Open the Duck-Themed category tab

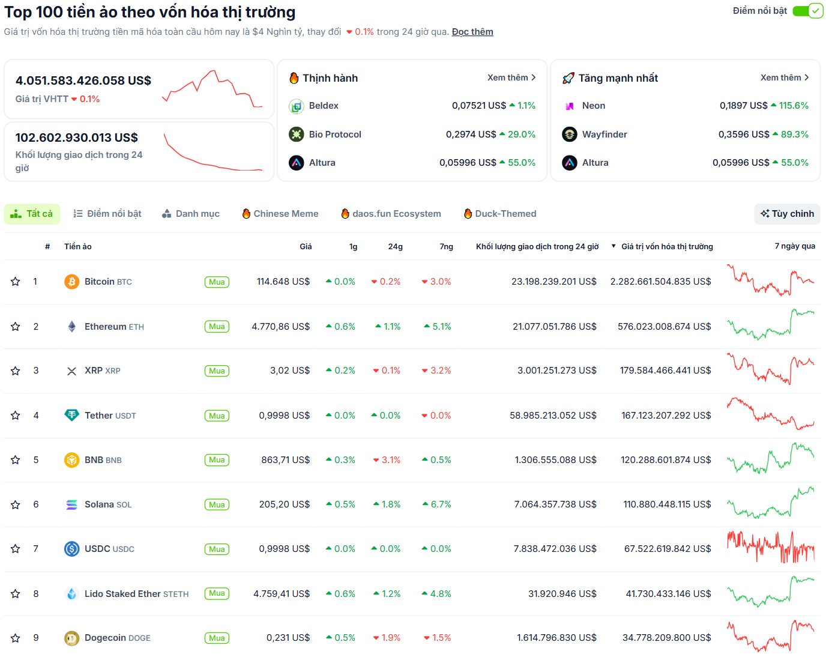pos(505,213)
